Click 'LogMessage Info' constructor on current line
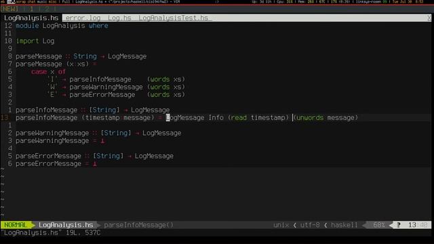The image size is (434, 244). click(195, 117)
